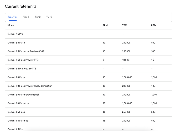
Task: Select the Tier 2 tab
Action: tap(38, 17)
